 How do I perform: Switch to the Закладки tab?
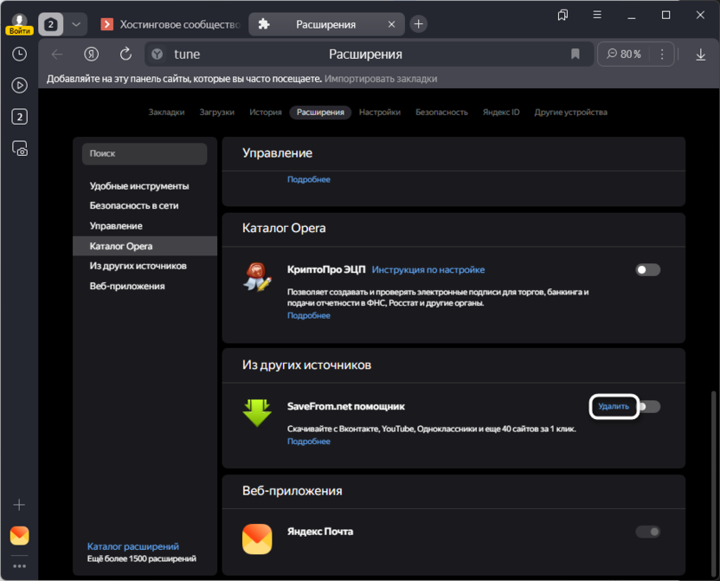click(166, 112)
